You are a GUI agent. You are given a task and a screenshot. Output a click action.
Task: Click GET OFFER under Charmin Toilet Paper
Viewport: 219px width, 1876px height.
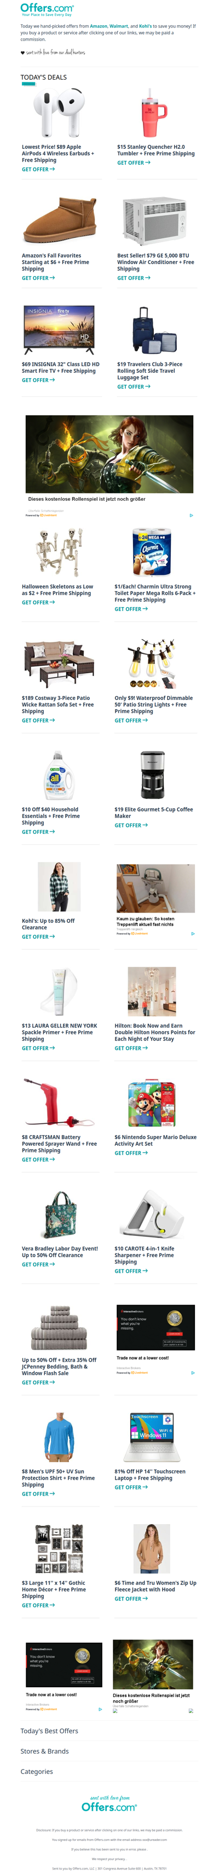[131, 609]
